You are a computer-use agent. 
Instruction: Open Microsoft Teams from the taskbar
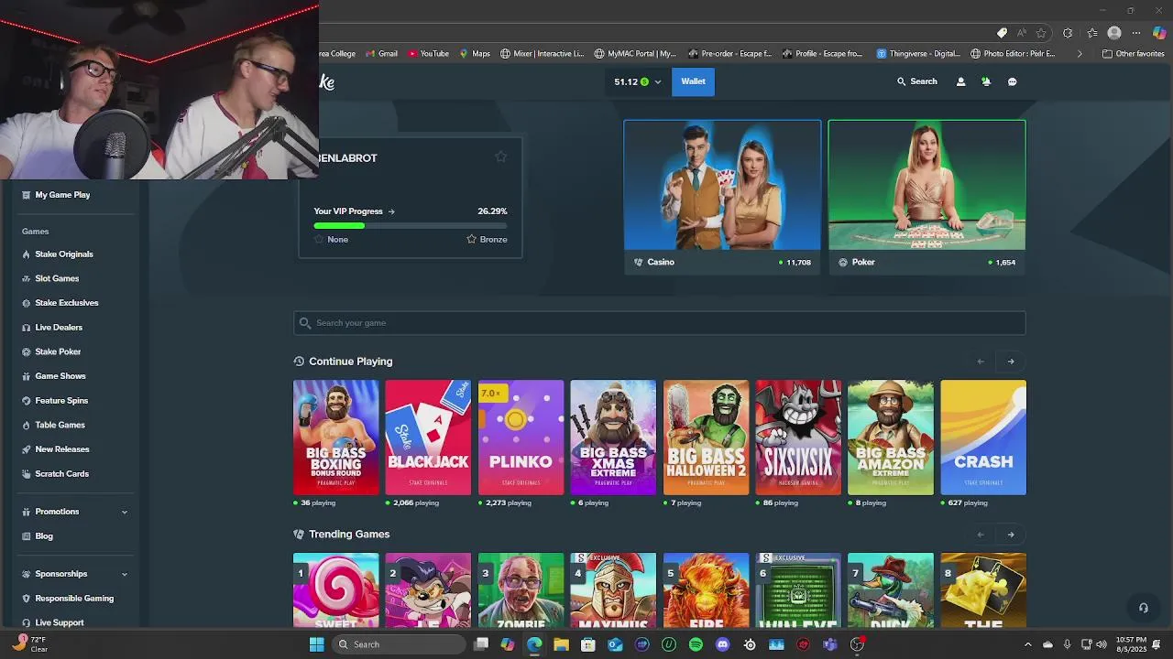click(x=830, y=644)
